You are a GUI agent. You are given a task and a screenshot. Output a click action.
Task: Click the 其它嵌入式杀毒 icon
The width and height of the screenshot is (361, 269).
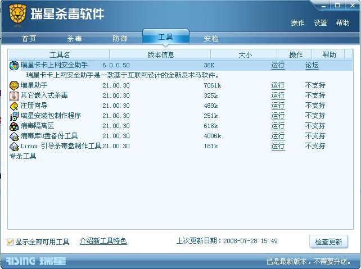pyautogui.click(x=14, y=95)
